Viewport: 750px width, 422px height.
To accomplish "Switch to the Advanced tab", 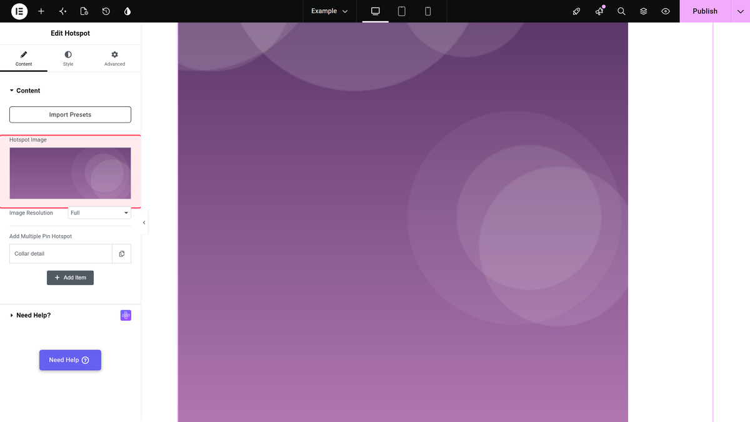I will 114,59.
